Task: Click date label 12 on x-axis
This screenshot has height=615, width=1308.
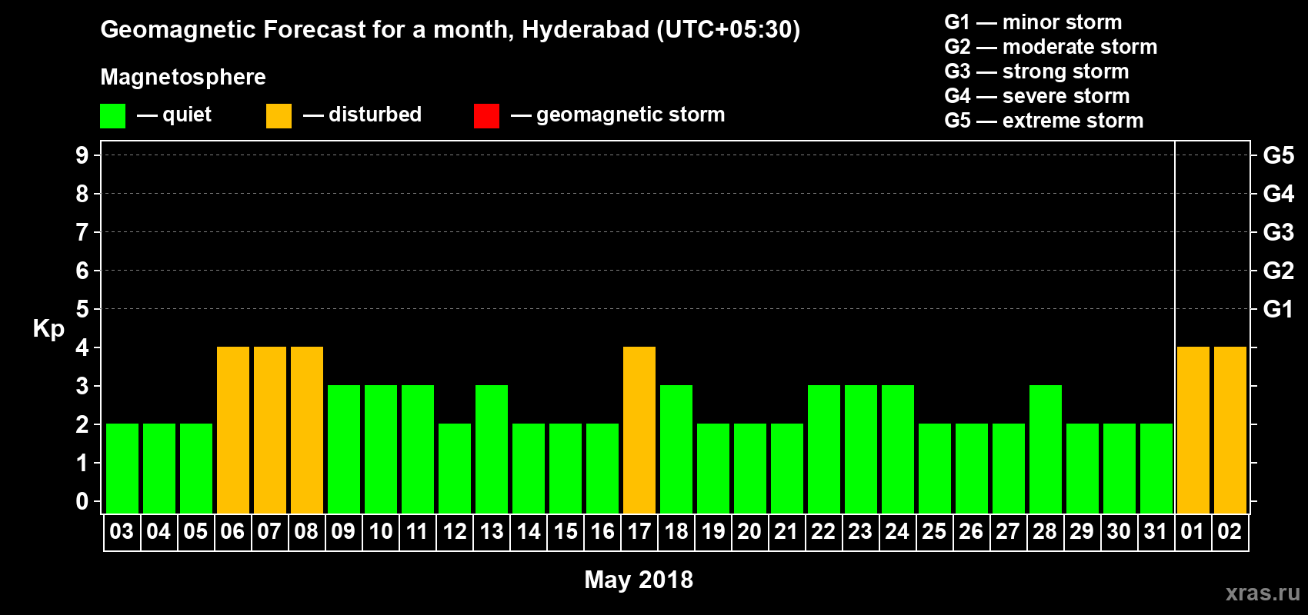Action: 454,531
